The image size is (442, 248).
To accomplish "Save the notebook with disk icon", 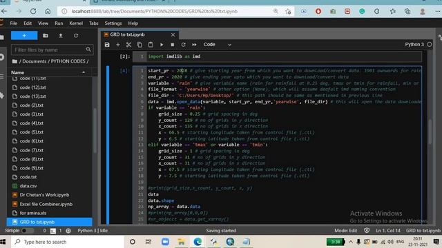I will 107,45.
